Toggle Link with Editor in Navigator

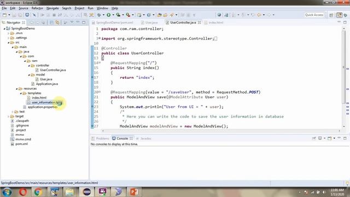(57, 22)
